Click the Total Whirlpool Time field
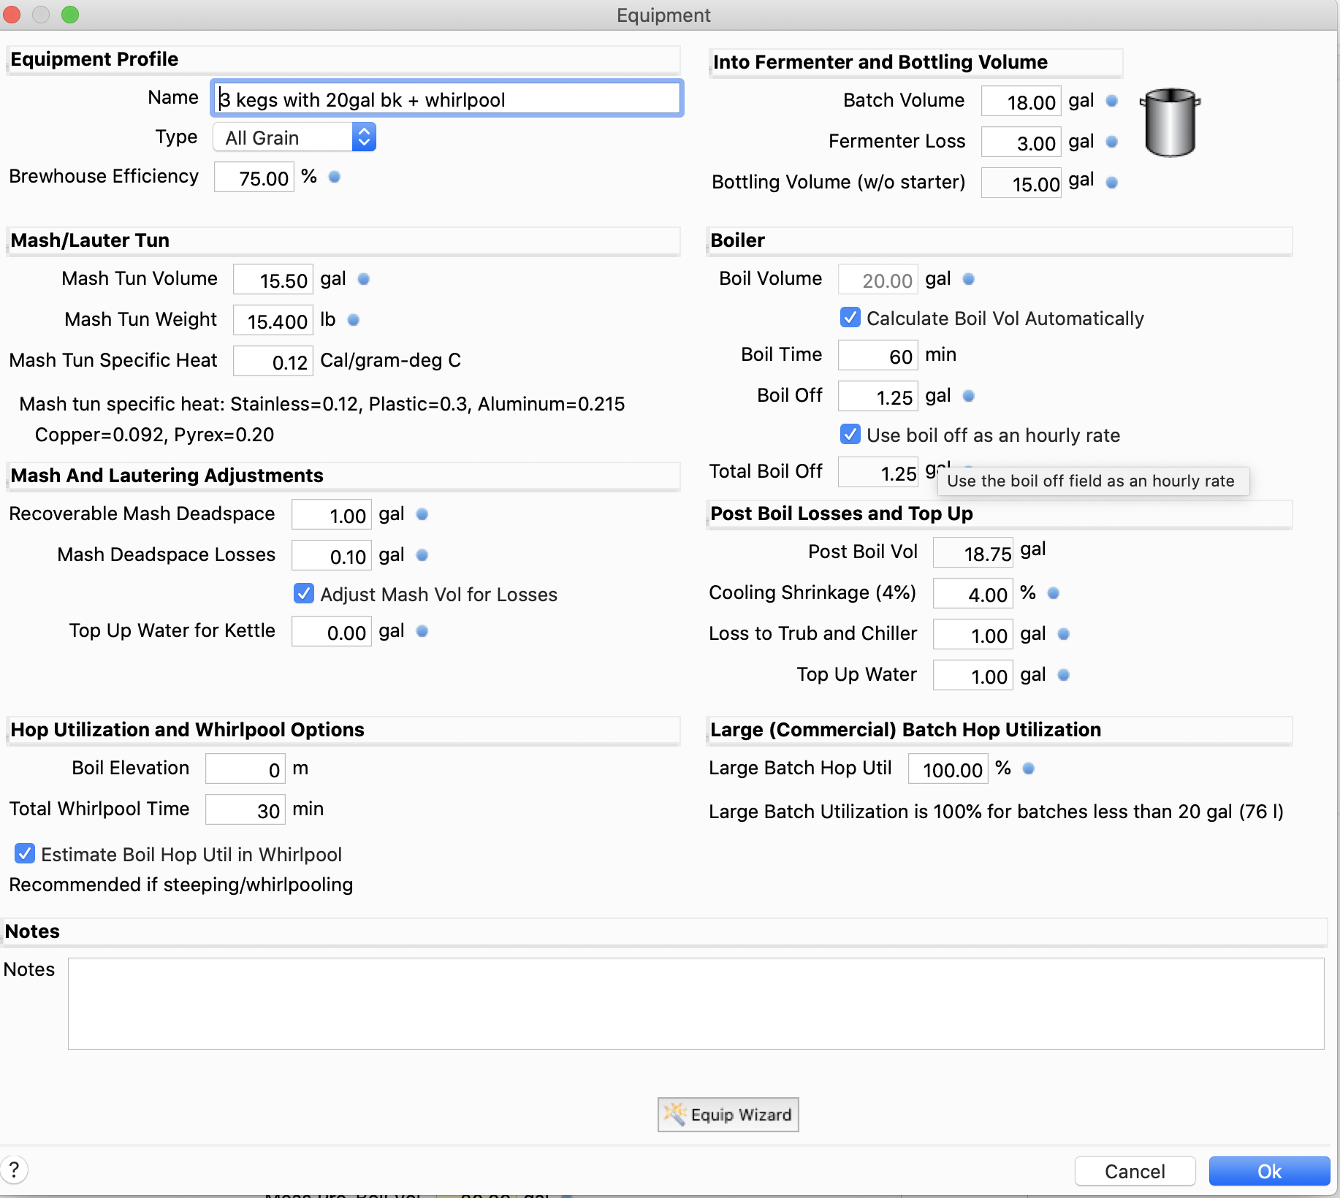1340x1198 pixels. pyautogui.click(x=245, y=810)
